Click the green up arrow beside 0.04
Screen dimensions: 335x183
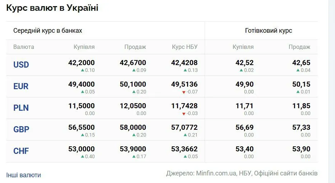coord(298,70)
